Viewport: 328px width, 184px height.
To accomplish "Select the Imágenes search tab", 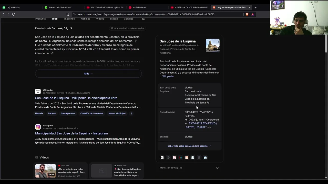I will [69, 19].
